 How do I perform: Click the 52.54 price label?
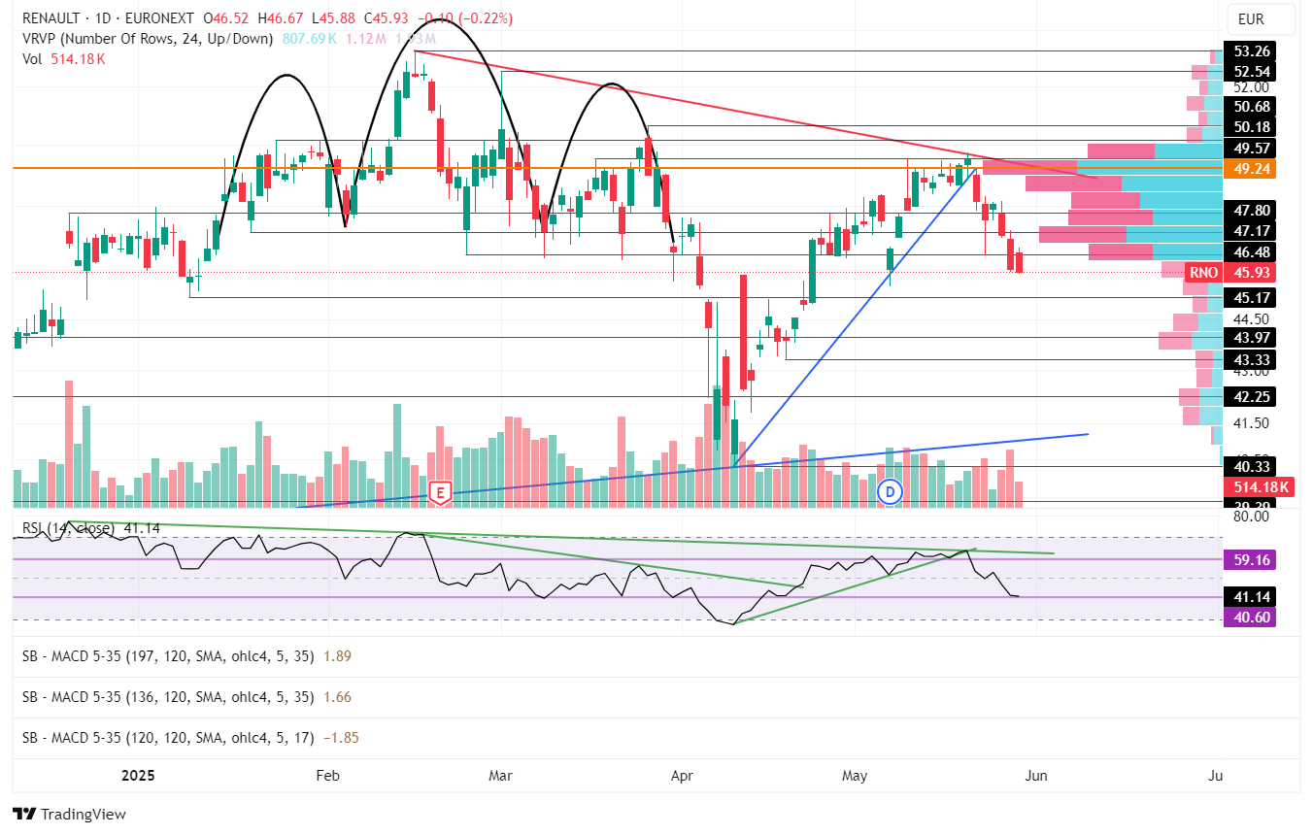tap(1252, 72)
